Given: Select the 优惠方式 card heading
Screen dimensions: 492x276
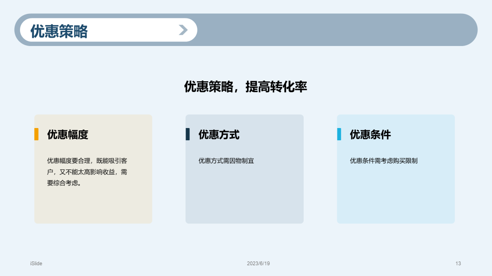Looking at the screenshot, I should coord(219,135).
